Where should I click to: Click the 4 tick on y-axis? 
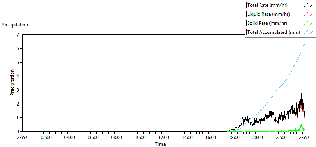pyautogui.click(x=17, y=76)
